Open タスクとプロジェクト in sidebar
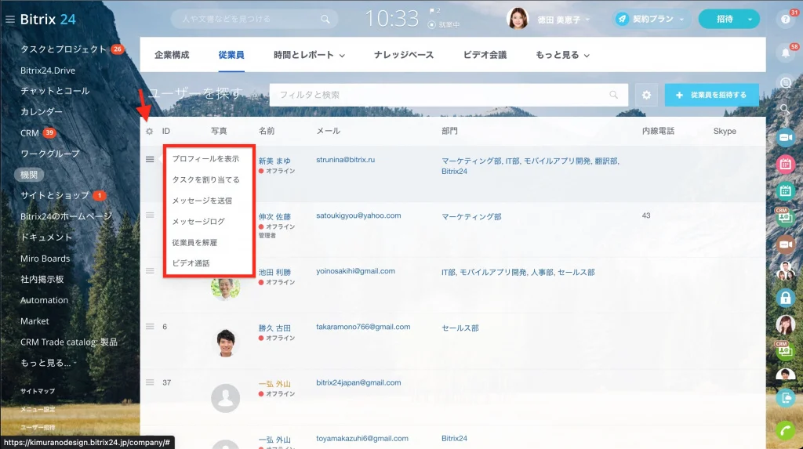 [x=63, y=49]
